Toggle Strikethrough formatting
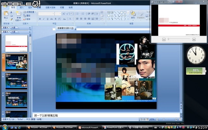Image resolution: width=208 pixels, height=130 pixels. [x=52, y=19]
